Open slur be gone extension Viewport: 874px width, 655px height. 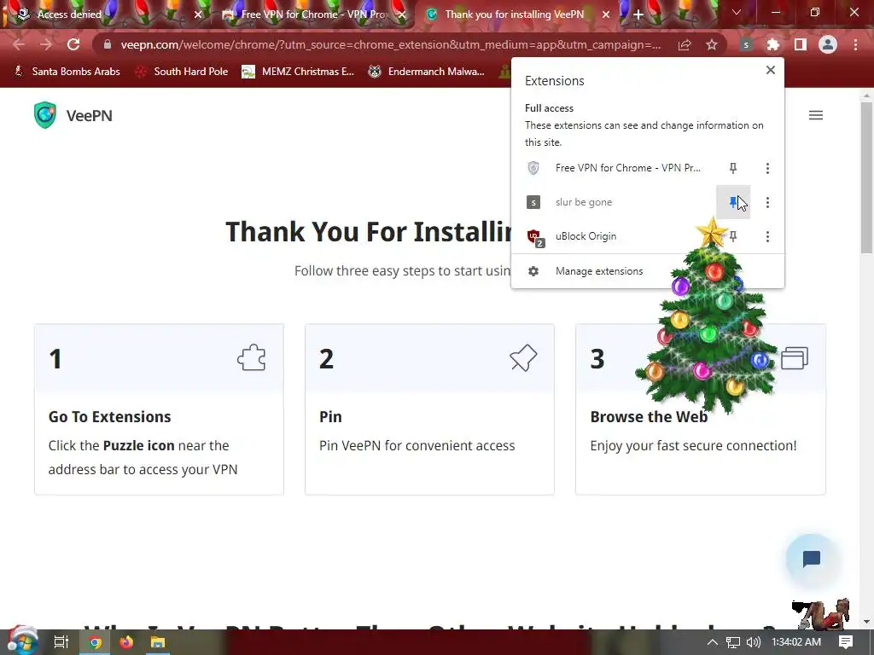pyautogui.click(x=615, y=202)
